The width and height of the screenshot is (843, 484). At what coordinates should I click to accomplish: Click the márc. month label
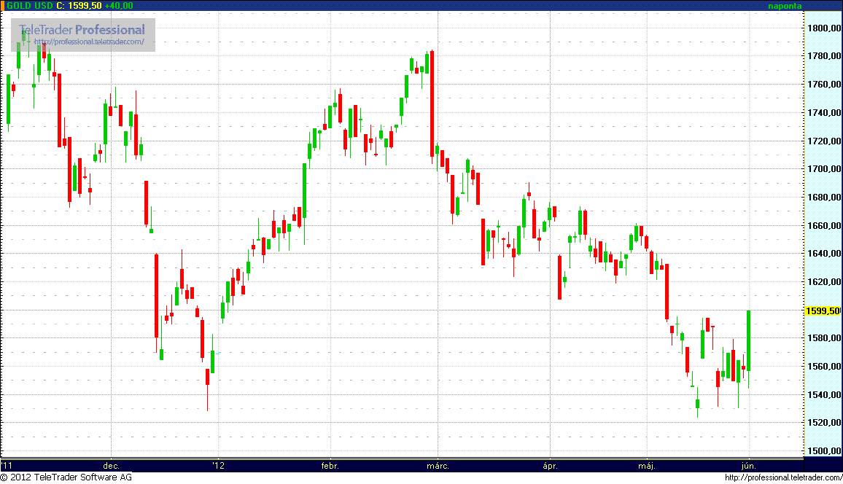point(438,466)
